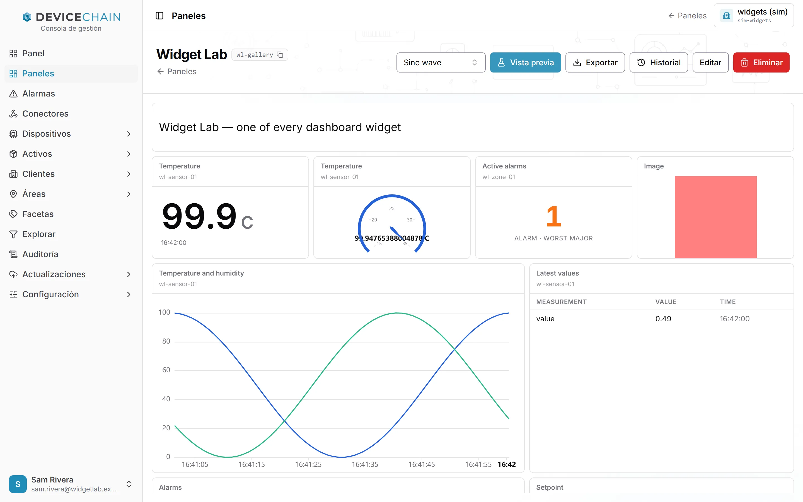Click the Alarmas triangle icon

(x=13, y=94)
